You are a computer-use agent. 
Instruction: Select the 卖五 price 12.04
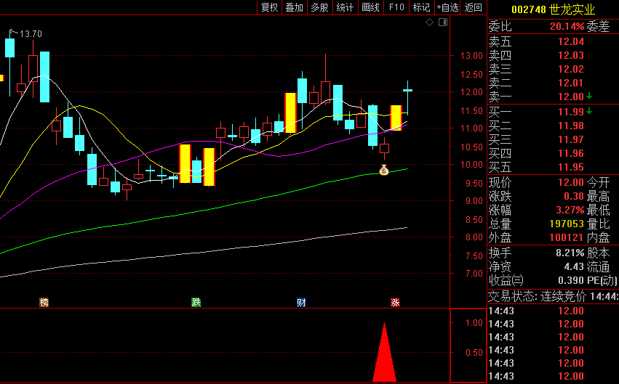pos(571,42)
